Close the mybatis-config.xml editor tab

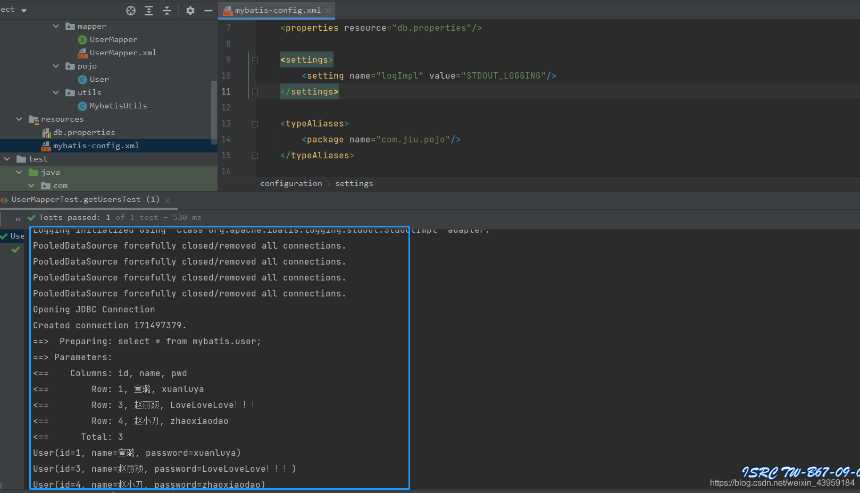point(328,11)
